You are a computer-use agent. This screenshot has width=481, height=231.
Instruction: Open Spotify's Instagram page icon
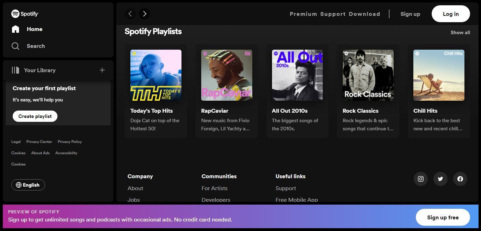420,179
